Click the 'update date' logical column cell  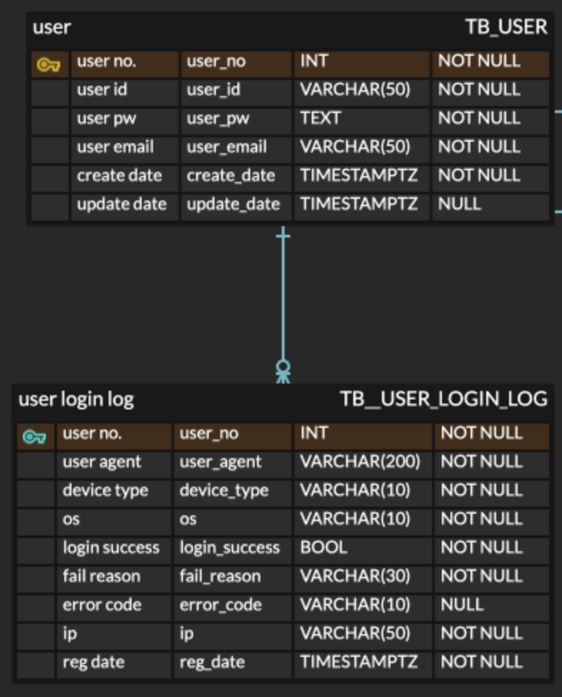coord(125,208)
